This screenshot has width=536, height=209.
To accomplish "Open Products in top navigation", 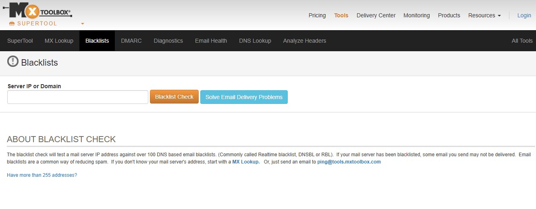I will 449,15.
